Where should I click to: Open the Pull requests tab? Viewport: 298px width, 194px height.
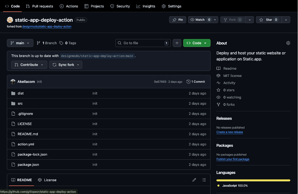pyautogui.click(x=39, y=6)
